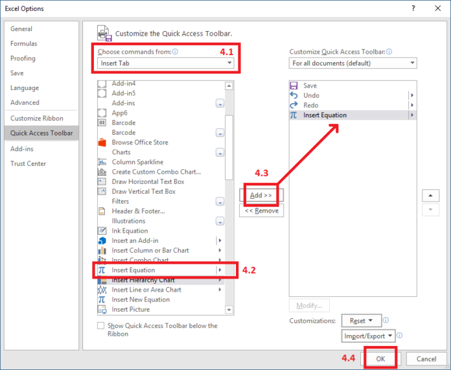Image resolution: width=451 pixels, height=370 pixels.
Task: Click the Insert Column or Bar Chart icon
Action: click(102, 250)
